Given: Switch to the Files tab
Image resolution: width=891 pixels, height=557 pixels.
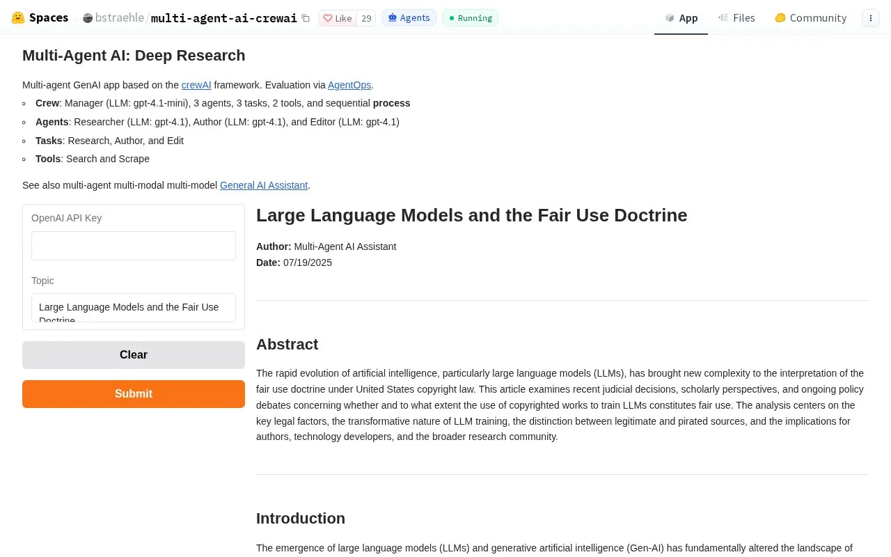Looking at the screenshot, I should [x=736, y=17].
